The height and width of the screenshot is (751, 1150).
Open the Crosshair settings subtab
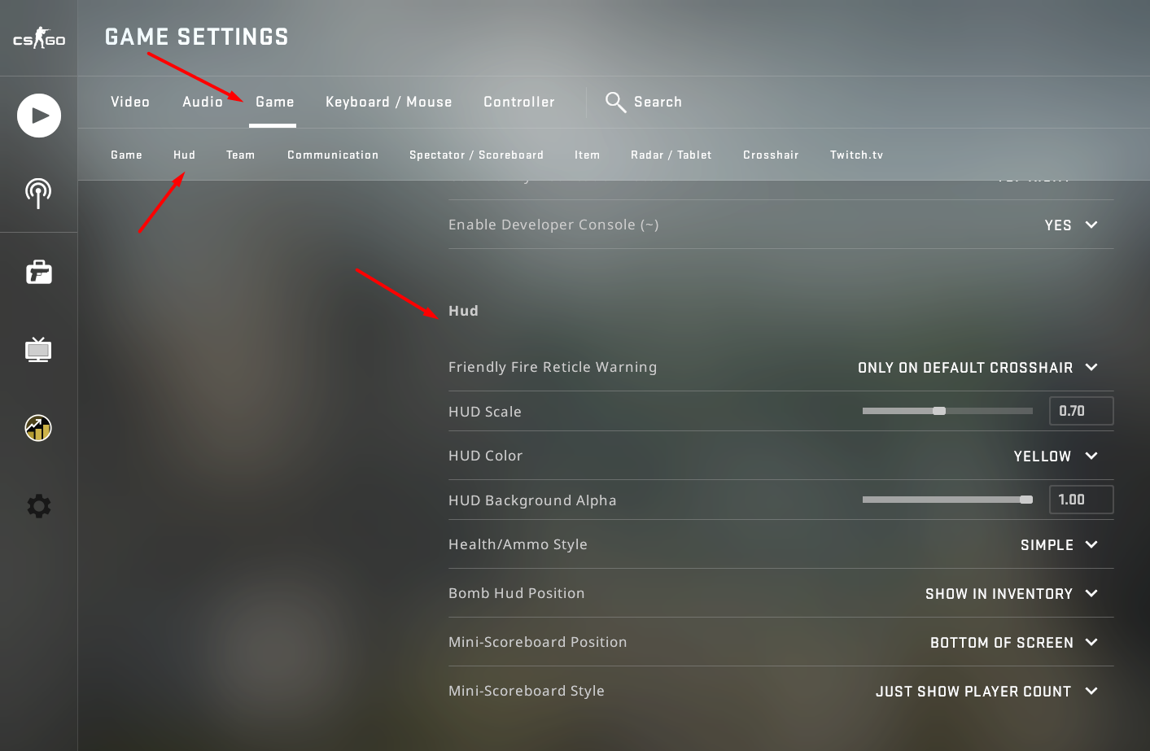click(x=770, y=155)
